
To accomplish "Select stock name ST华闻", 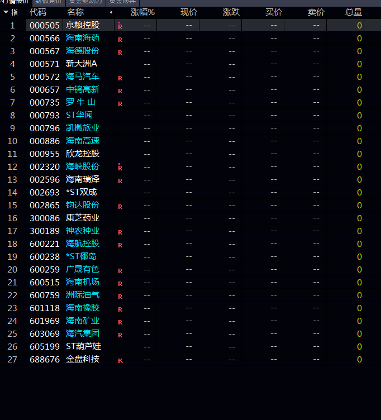I will tap(79, 115).
